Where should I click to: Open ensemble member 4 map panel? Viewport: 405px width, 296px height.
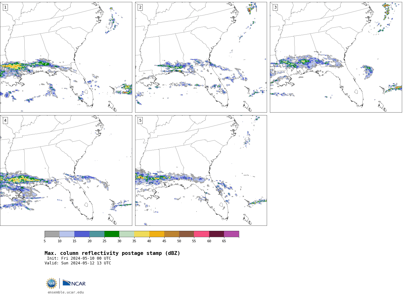[66, 170]
